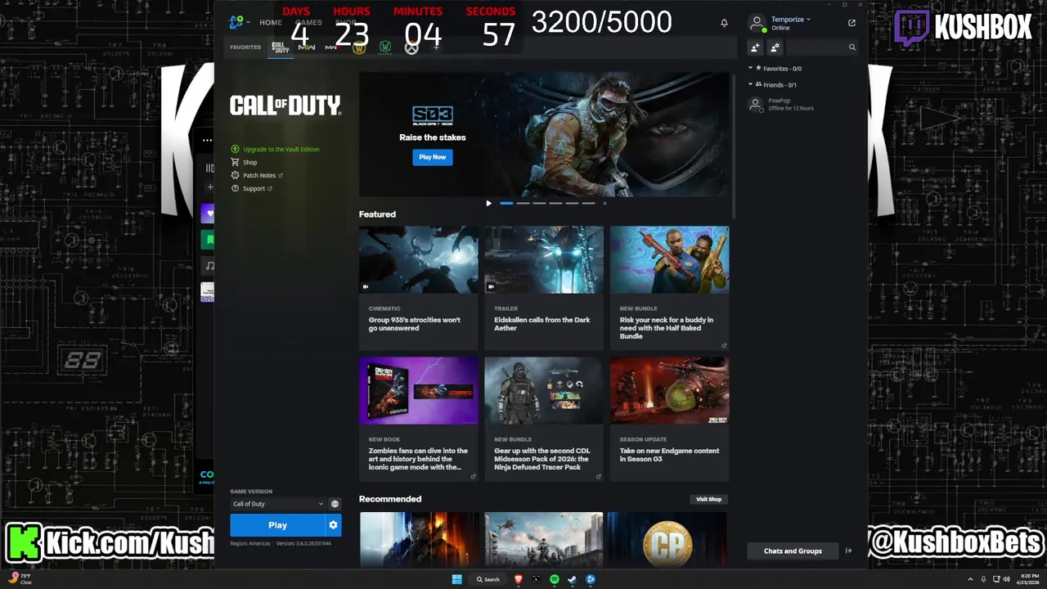Click the friends search magnifier
Viewport: 1047px width, 589px height.
pyautogui.click(x=852, y=47)
